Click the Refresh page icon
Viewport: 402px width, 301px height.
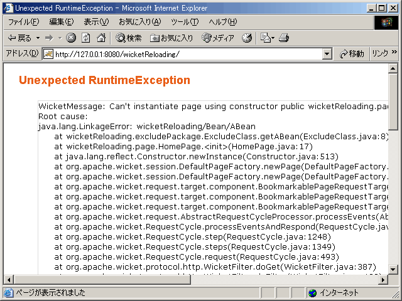tap(86, 38)
